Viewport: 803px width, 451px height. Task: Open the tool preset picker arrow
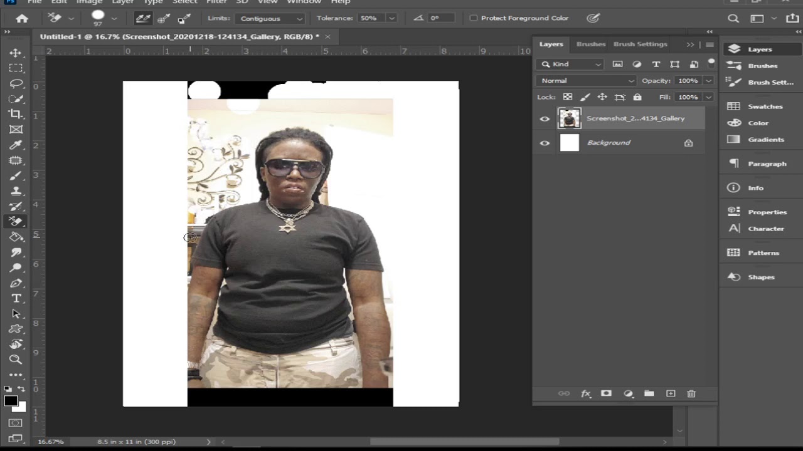click(70, 18)
